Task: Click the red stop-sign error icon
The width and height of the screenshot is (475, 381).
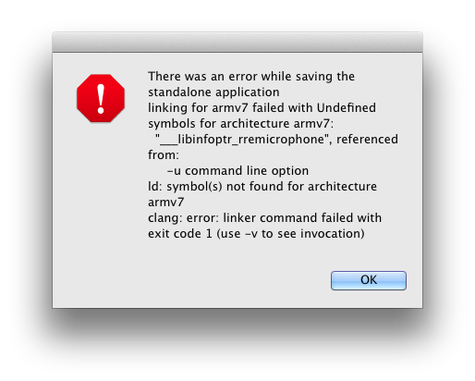Action: [101, 98]
